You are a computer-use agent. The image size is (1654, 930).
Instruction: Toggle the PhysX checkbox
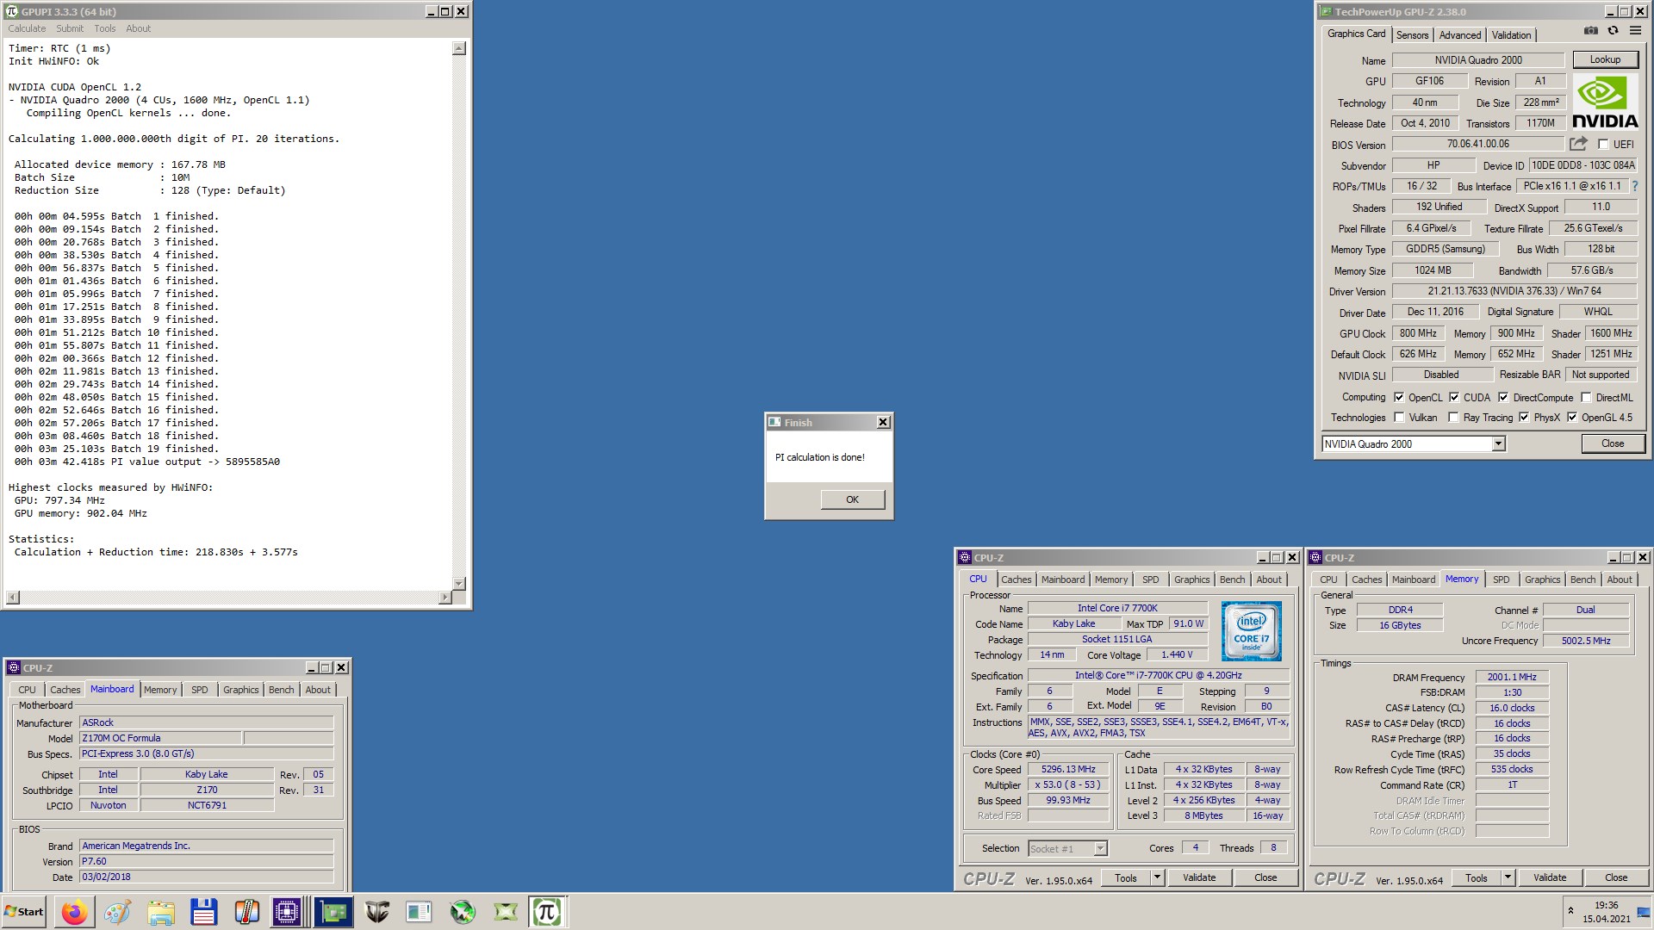1524,418
